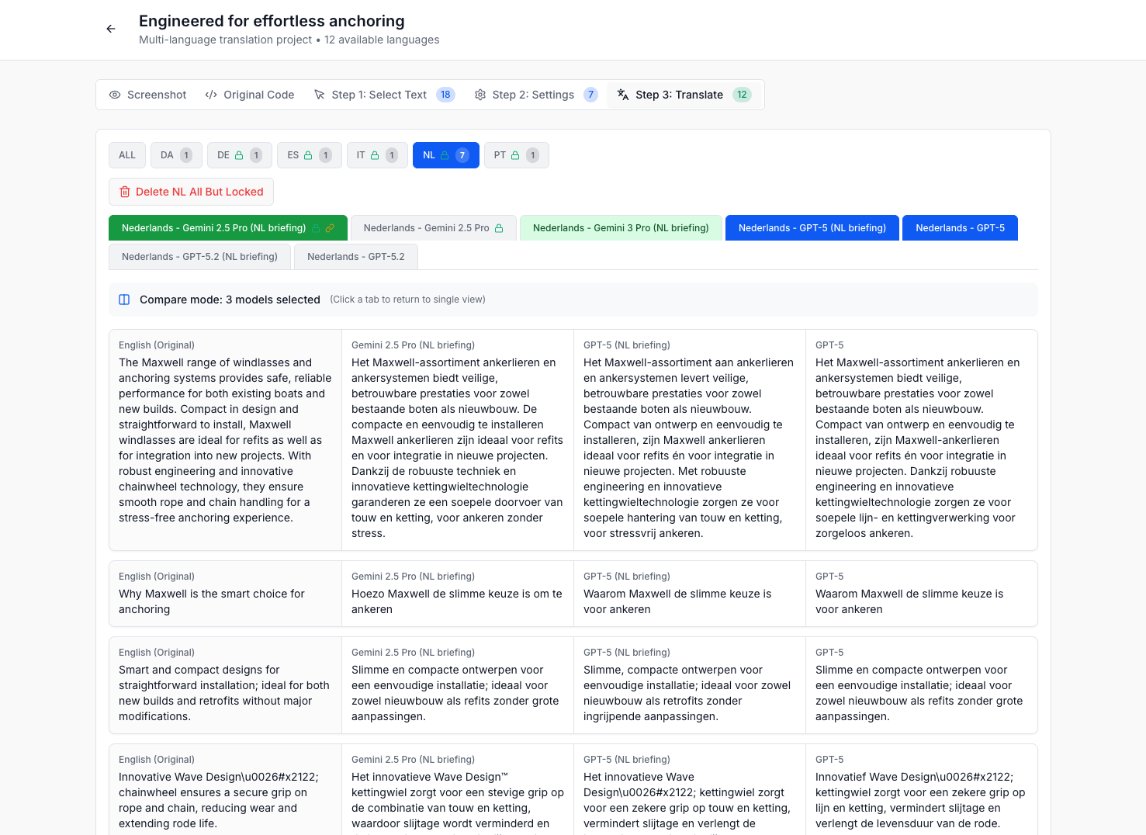Click the cursor icon of Step 1
The height and width of the screenshot is (835, 1146).
[x=319, y=95]
